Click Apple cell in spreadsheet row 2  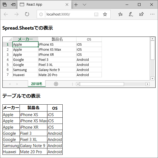click(25, 49)
